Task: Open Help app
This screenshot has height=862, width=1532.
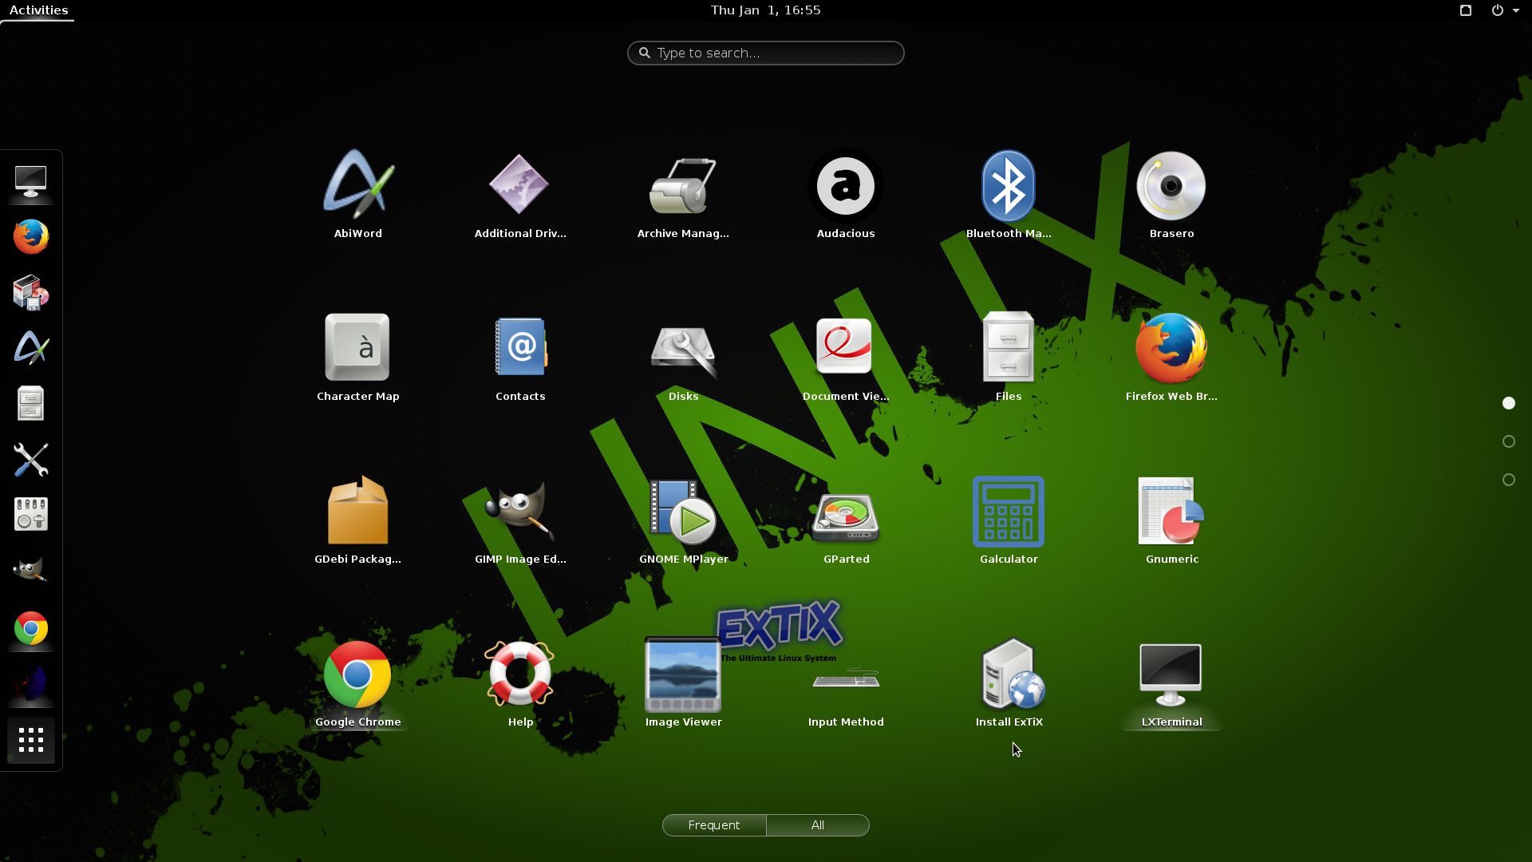Action: pyautogui.click(x=520, y=684)
